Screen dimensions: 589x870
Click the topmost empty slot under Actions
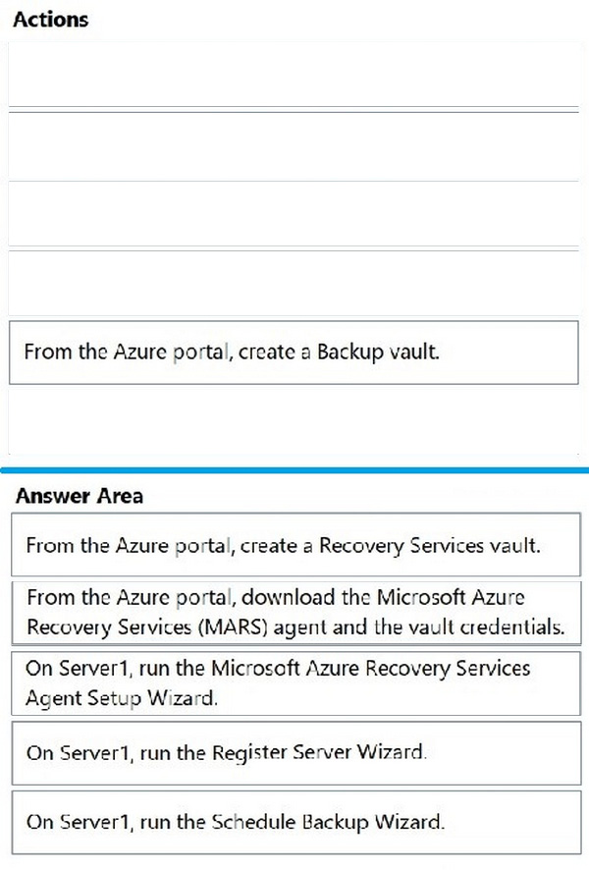pos(294,74)
